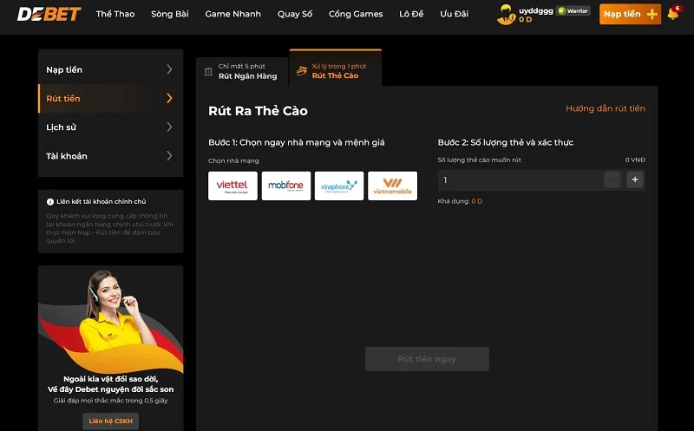Expand the Tài khoản sidebar item

pos(110,156)
